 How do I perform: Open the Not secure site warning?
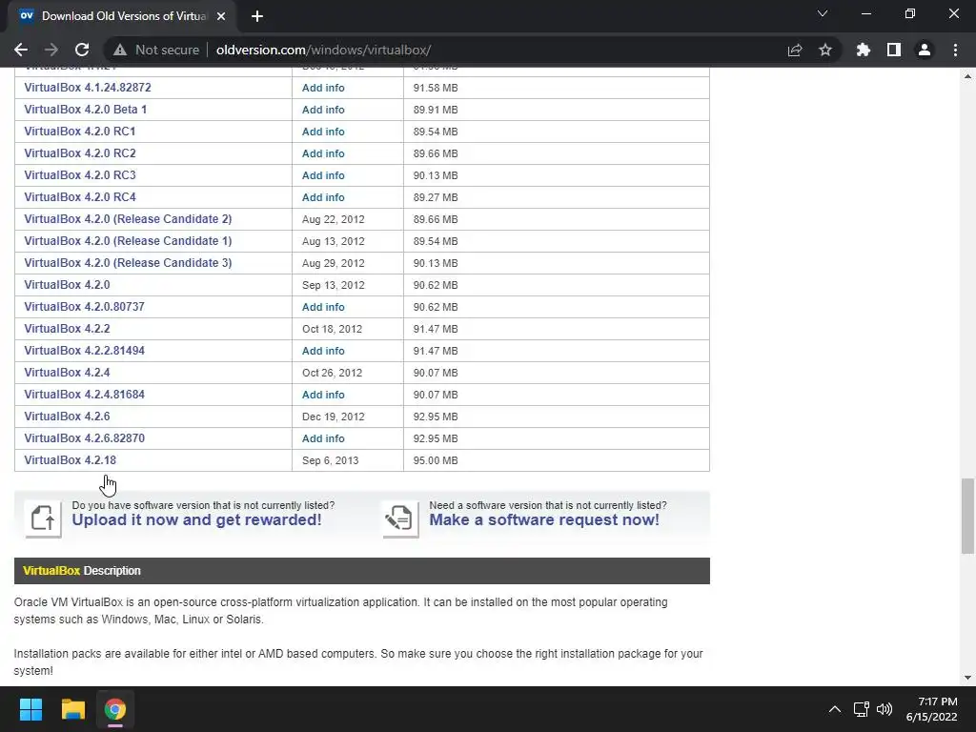[x=156, y=50]
